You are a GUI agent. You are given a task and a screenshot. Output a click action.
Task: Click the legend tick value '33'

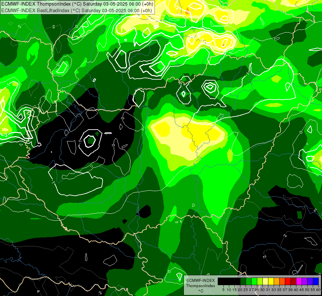[274, 290]
